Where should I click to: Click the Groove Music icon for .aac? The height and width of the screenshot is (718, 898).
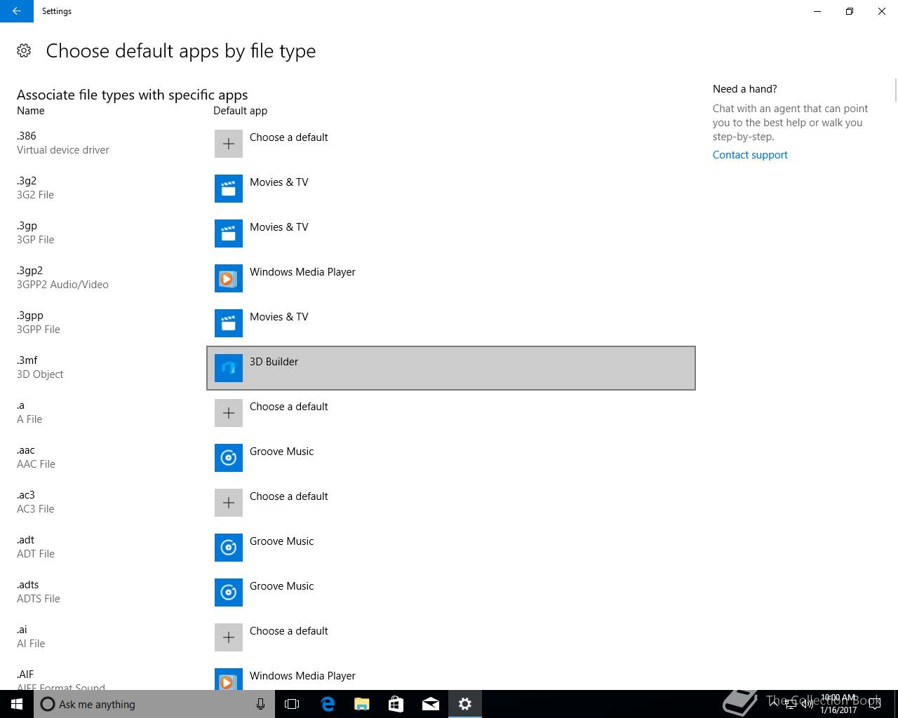[229, 458]
